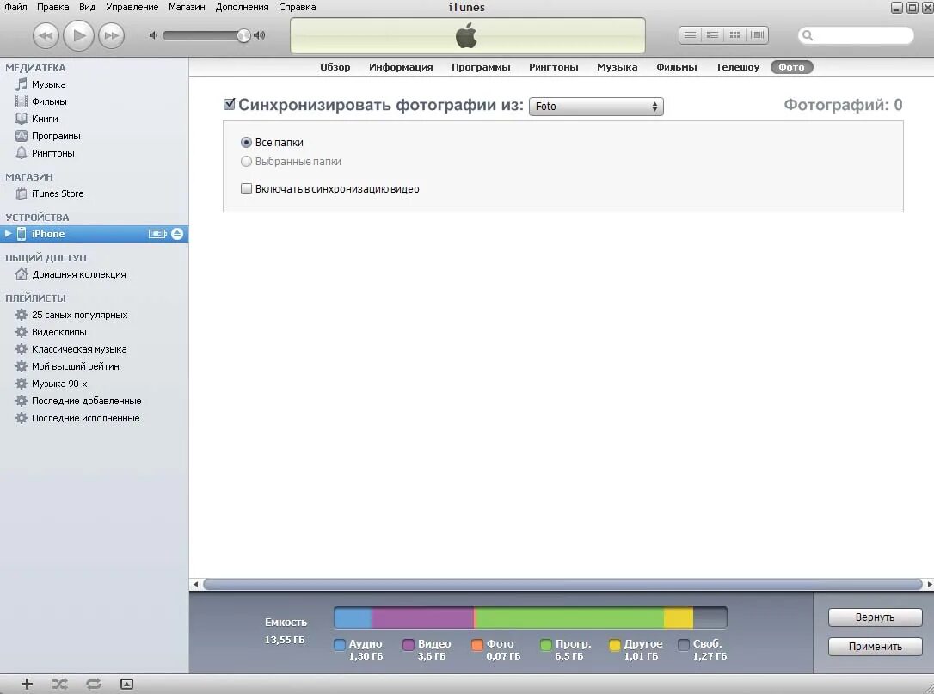Open the Дополнения menu
934x694 pixels.
pyautogui.click(x=242, y=7)
